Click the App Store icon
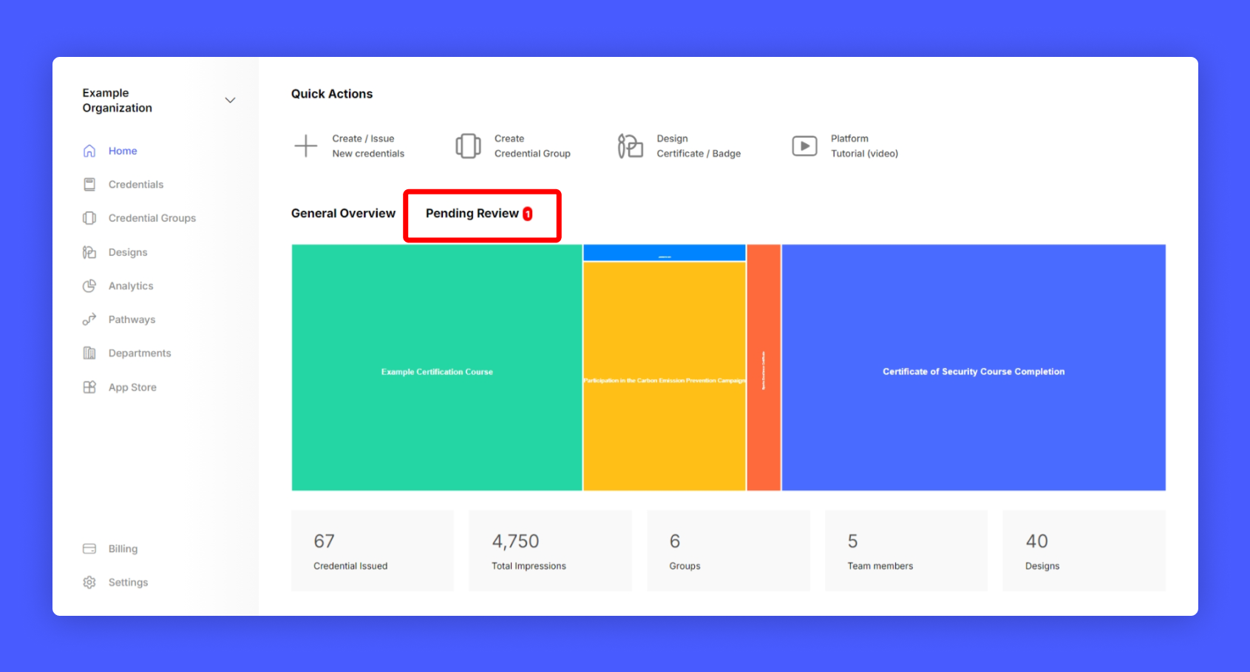 [x=89, y=387]
